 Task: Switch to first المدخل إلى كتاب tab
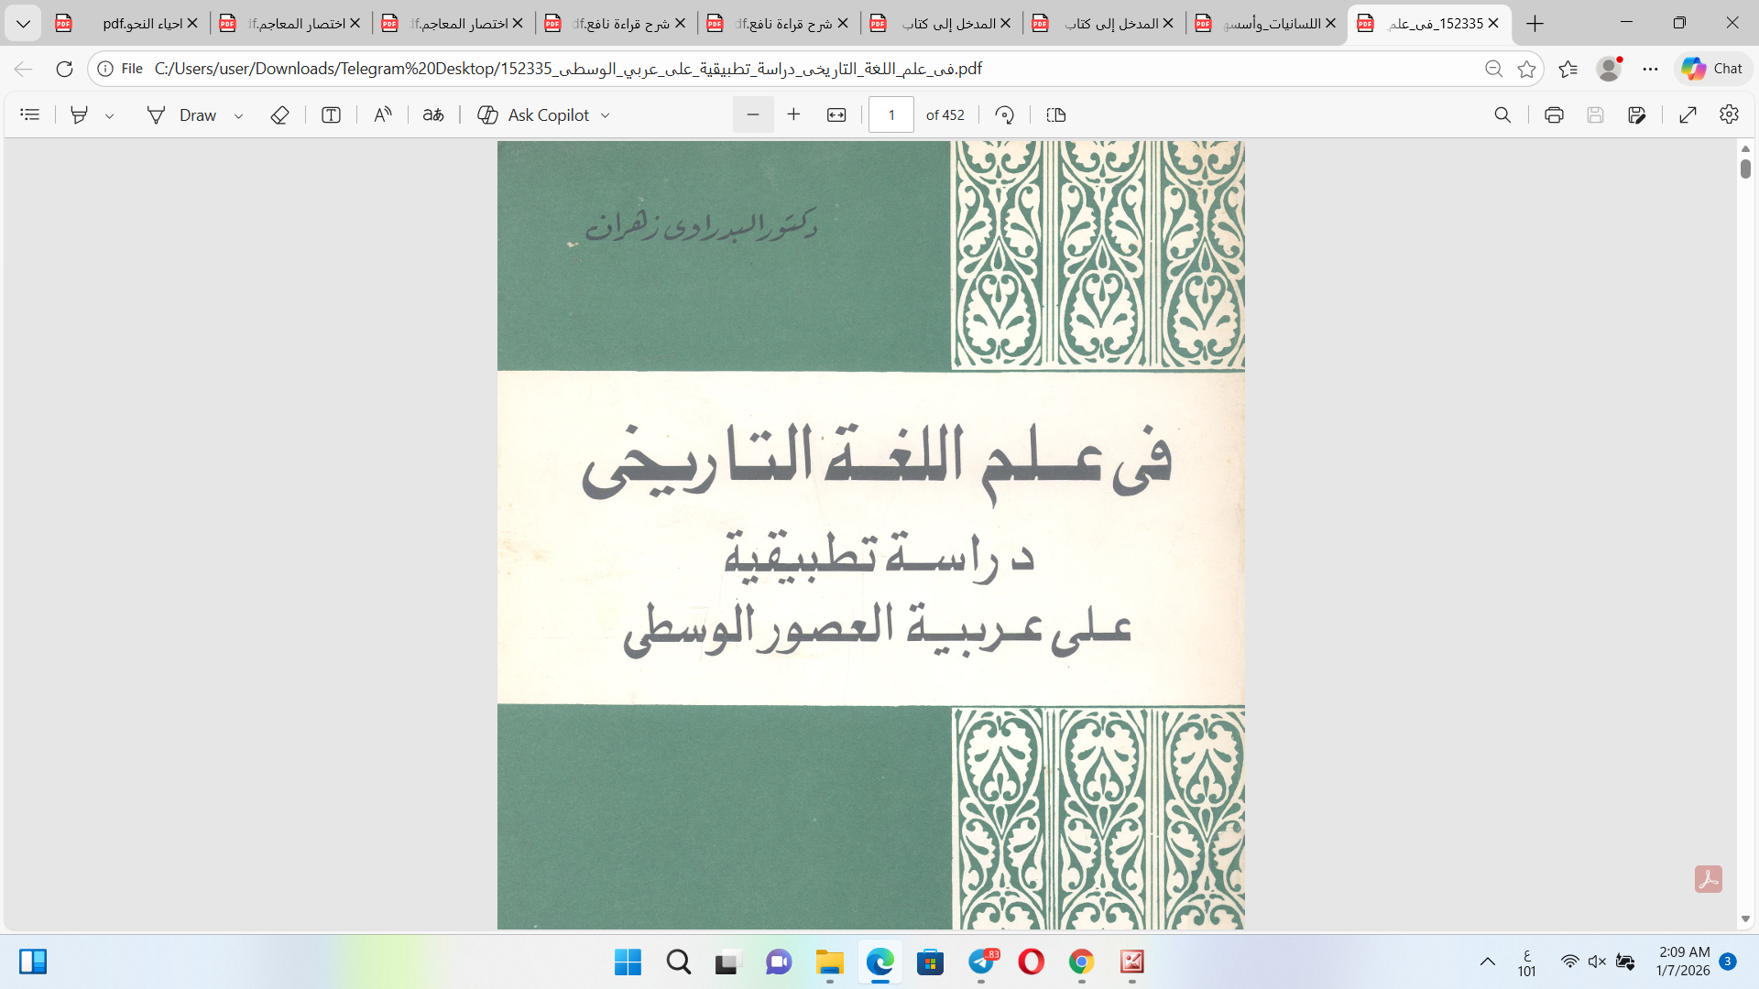(942, 24)
